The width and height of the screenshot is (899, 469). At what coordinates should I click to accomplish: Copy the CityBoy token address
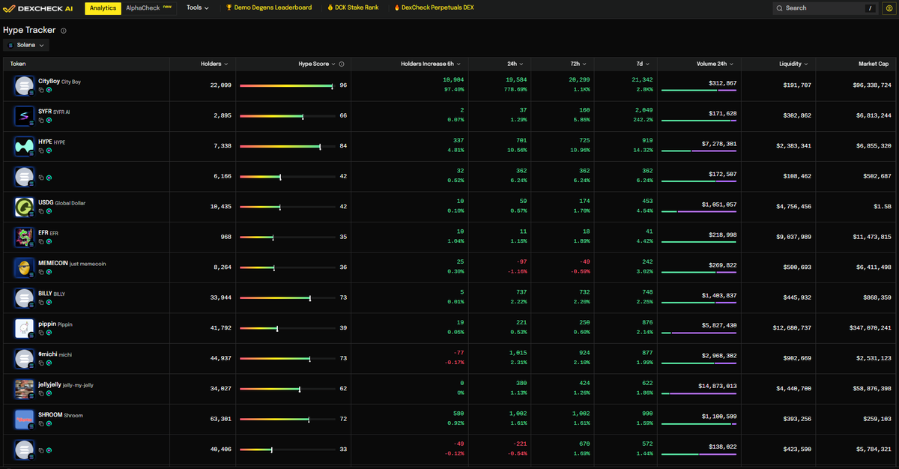[x=41, y=89]
